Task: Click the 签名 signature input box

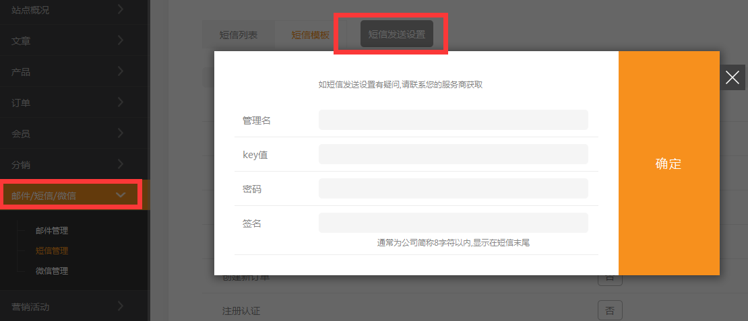Action: [x=453, y=223]
